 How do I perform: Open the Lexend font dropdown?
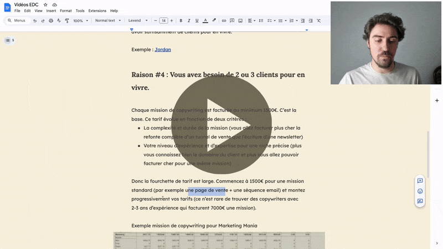click(138, 20)
